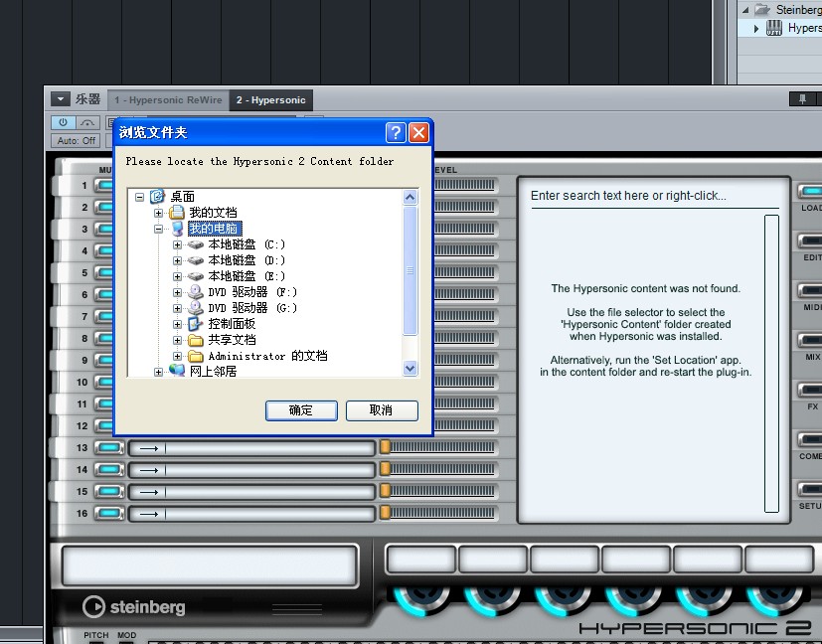Screen dimensions: 822x644
Task: Toggle the FX page LED button
Action: [810, 390]
